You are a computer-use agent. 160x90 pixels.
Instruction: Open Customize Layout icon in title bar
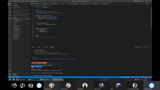pos(141,1)
